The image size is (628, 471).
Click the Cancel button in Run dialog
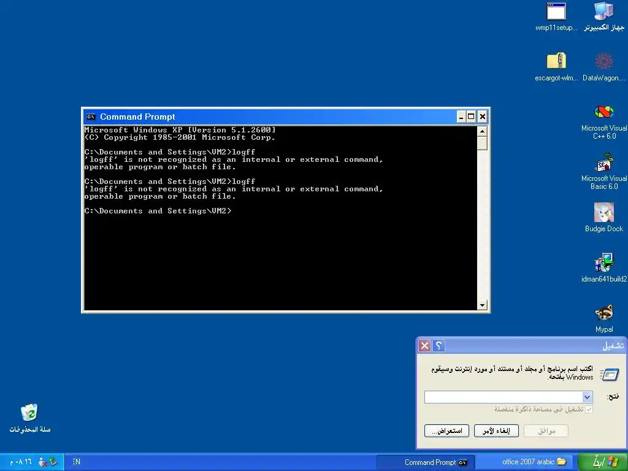[x=496, y=431]
